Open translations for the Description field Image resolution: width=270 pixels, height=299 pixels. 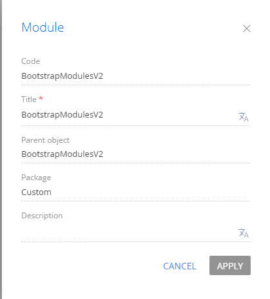pyautogui.click(x=244, y=233)
